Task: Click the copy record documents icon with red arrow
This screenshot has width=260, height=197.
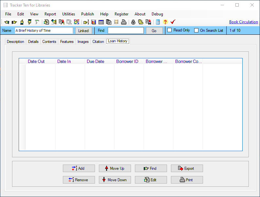Action: [x=62, y=22]
